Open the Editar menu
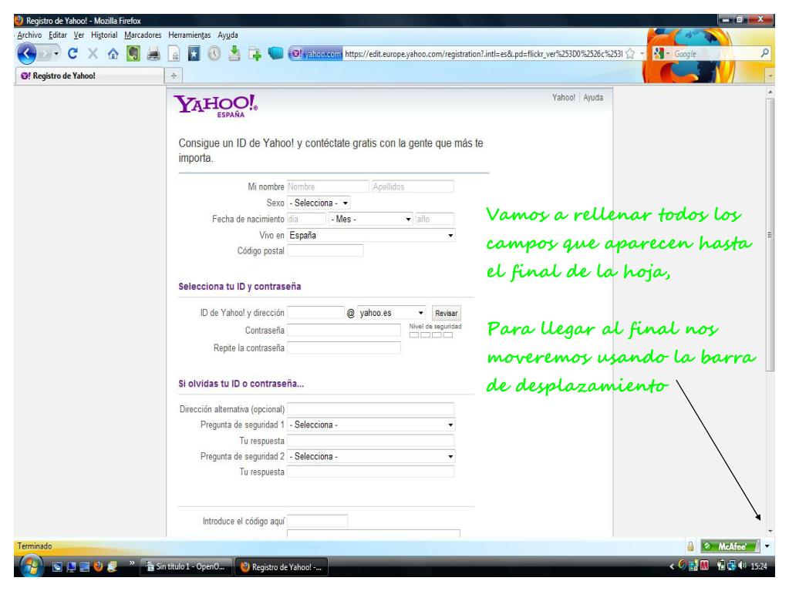 (57, 35)
